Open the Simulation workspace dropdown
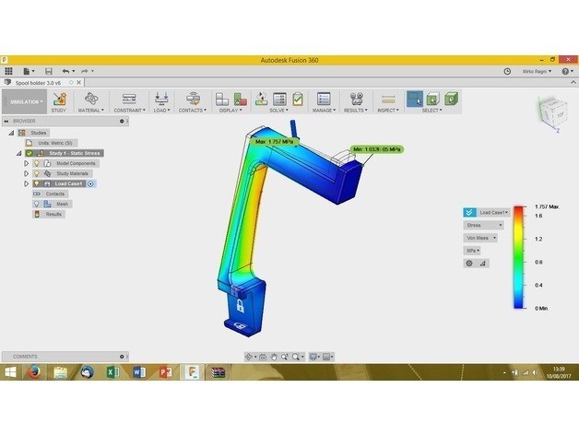This screenshot has width=579, height=435. point(25,101)
